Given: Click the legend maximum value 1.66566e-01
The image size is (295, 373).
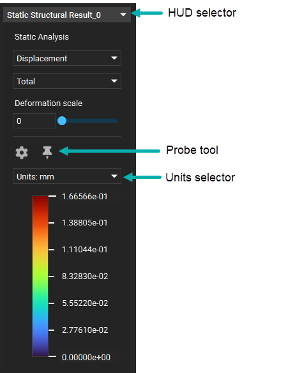Looking at the screenshot, I should click(85, 197).
